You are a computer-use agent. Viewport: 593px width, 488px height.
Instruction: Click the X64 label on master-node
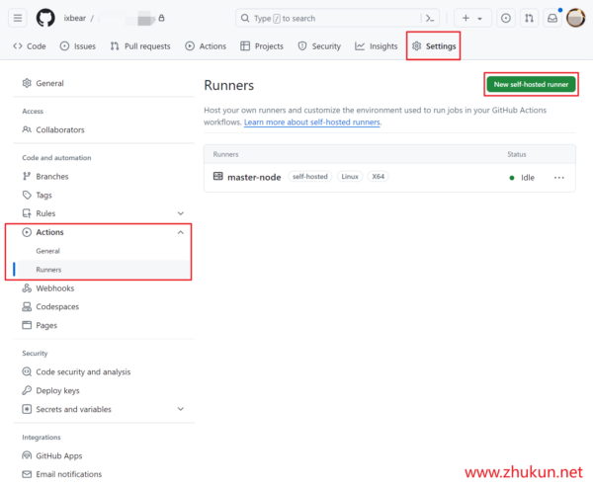379,177
